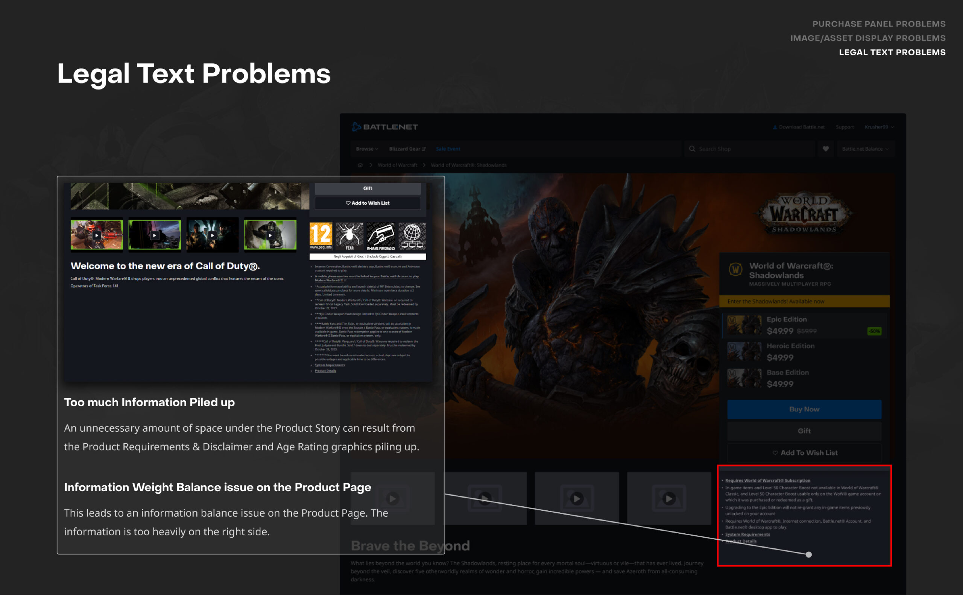The height and width of the screenshot is (595, 963).
Task: Click the Gift button under Buy Now
Action: tap(804, 431)
